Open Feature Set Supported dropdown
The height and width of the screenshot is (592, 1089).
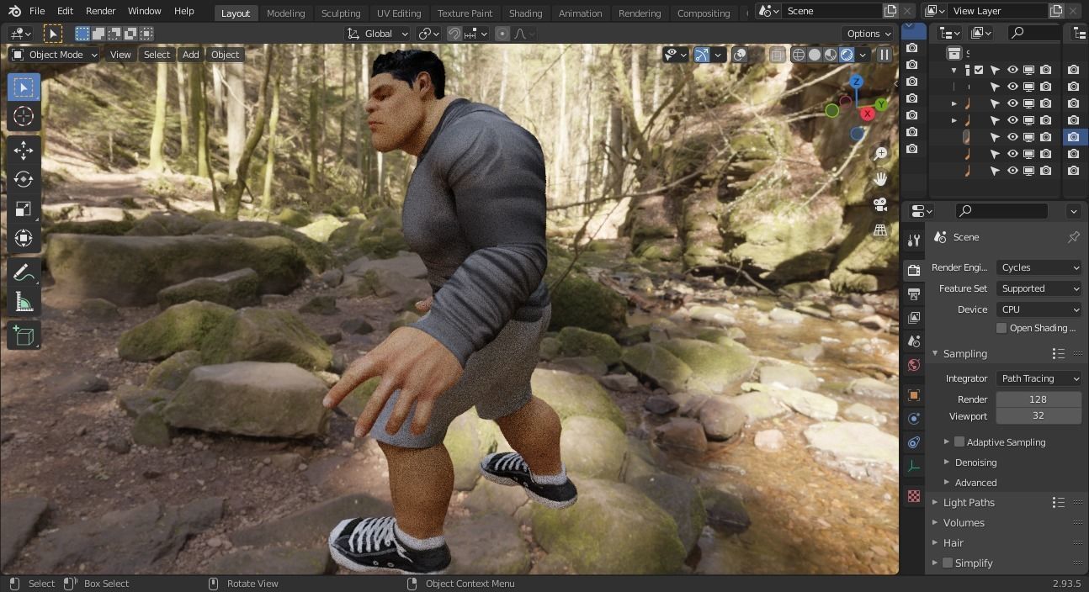1039,288
